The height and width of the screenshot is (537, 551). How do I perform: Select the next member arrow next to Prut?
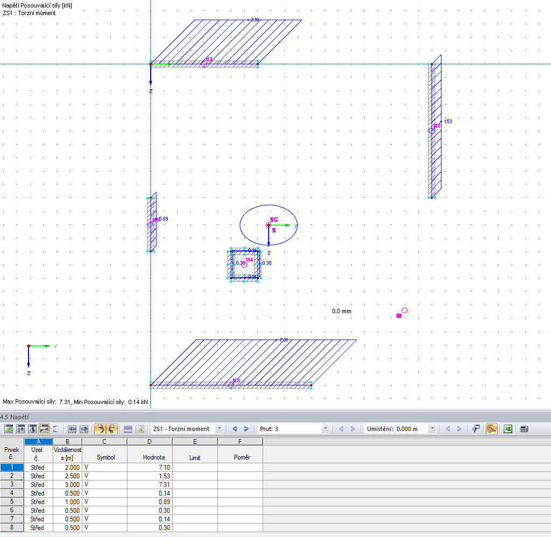353,429
